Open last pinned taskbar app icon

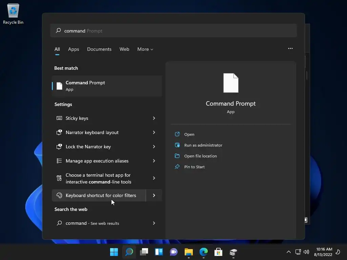(233, 252)
